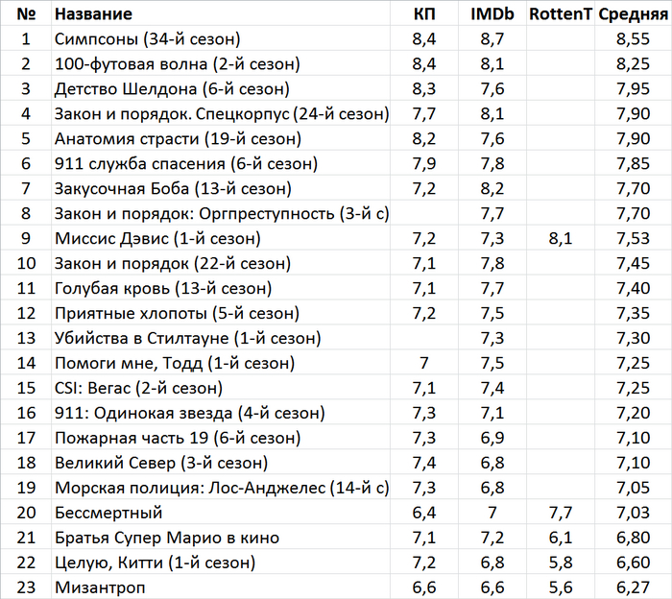
Task: Click the КП column header
Action: coord(423,14)
